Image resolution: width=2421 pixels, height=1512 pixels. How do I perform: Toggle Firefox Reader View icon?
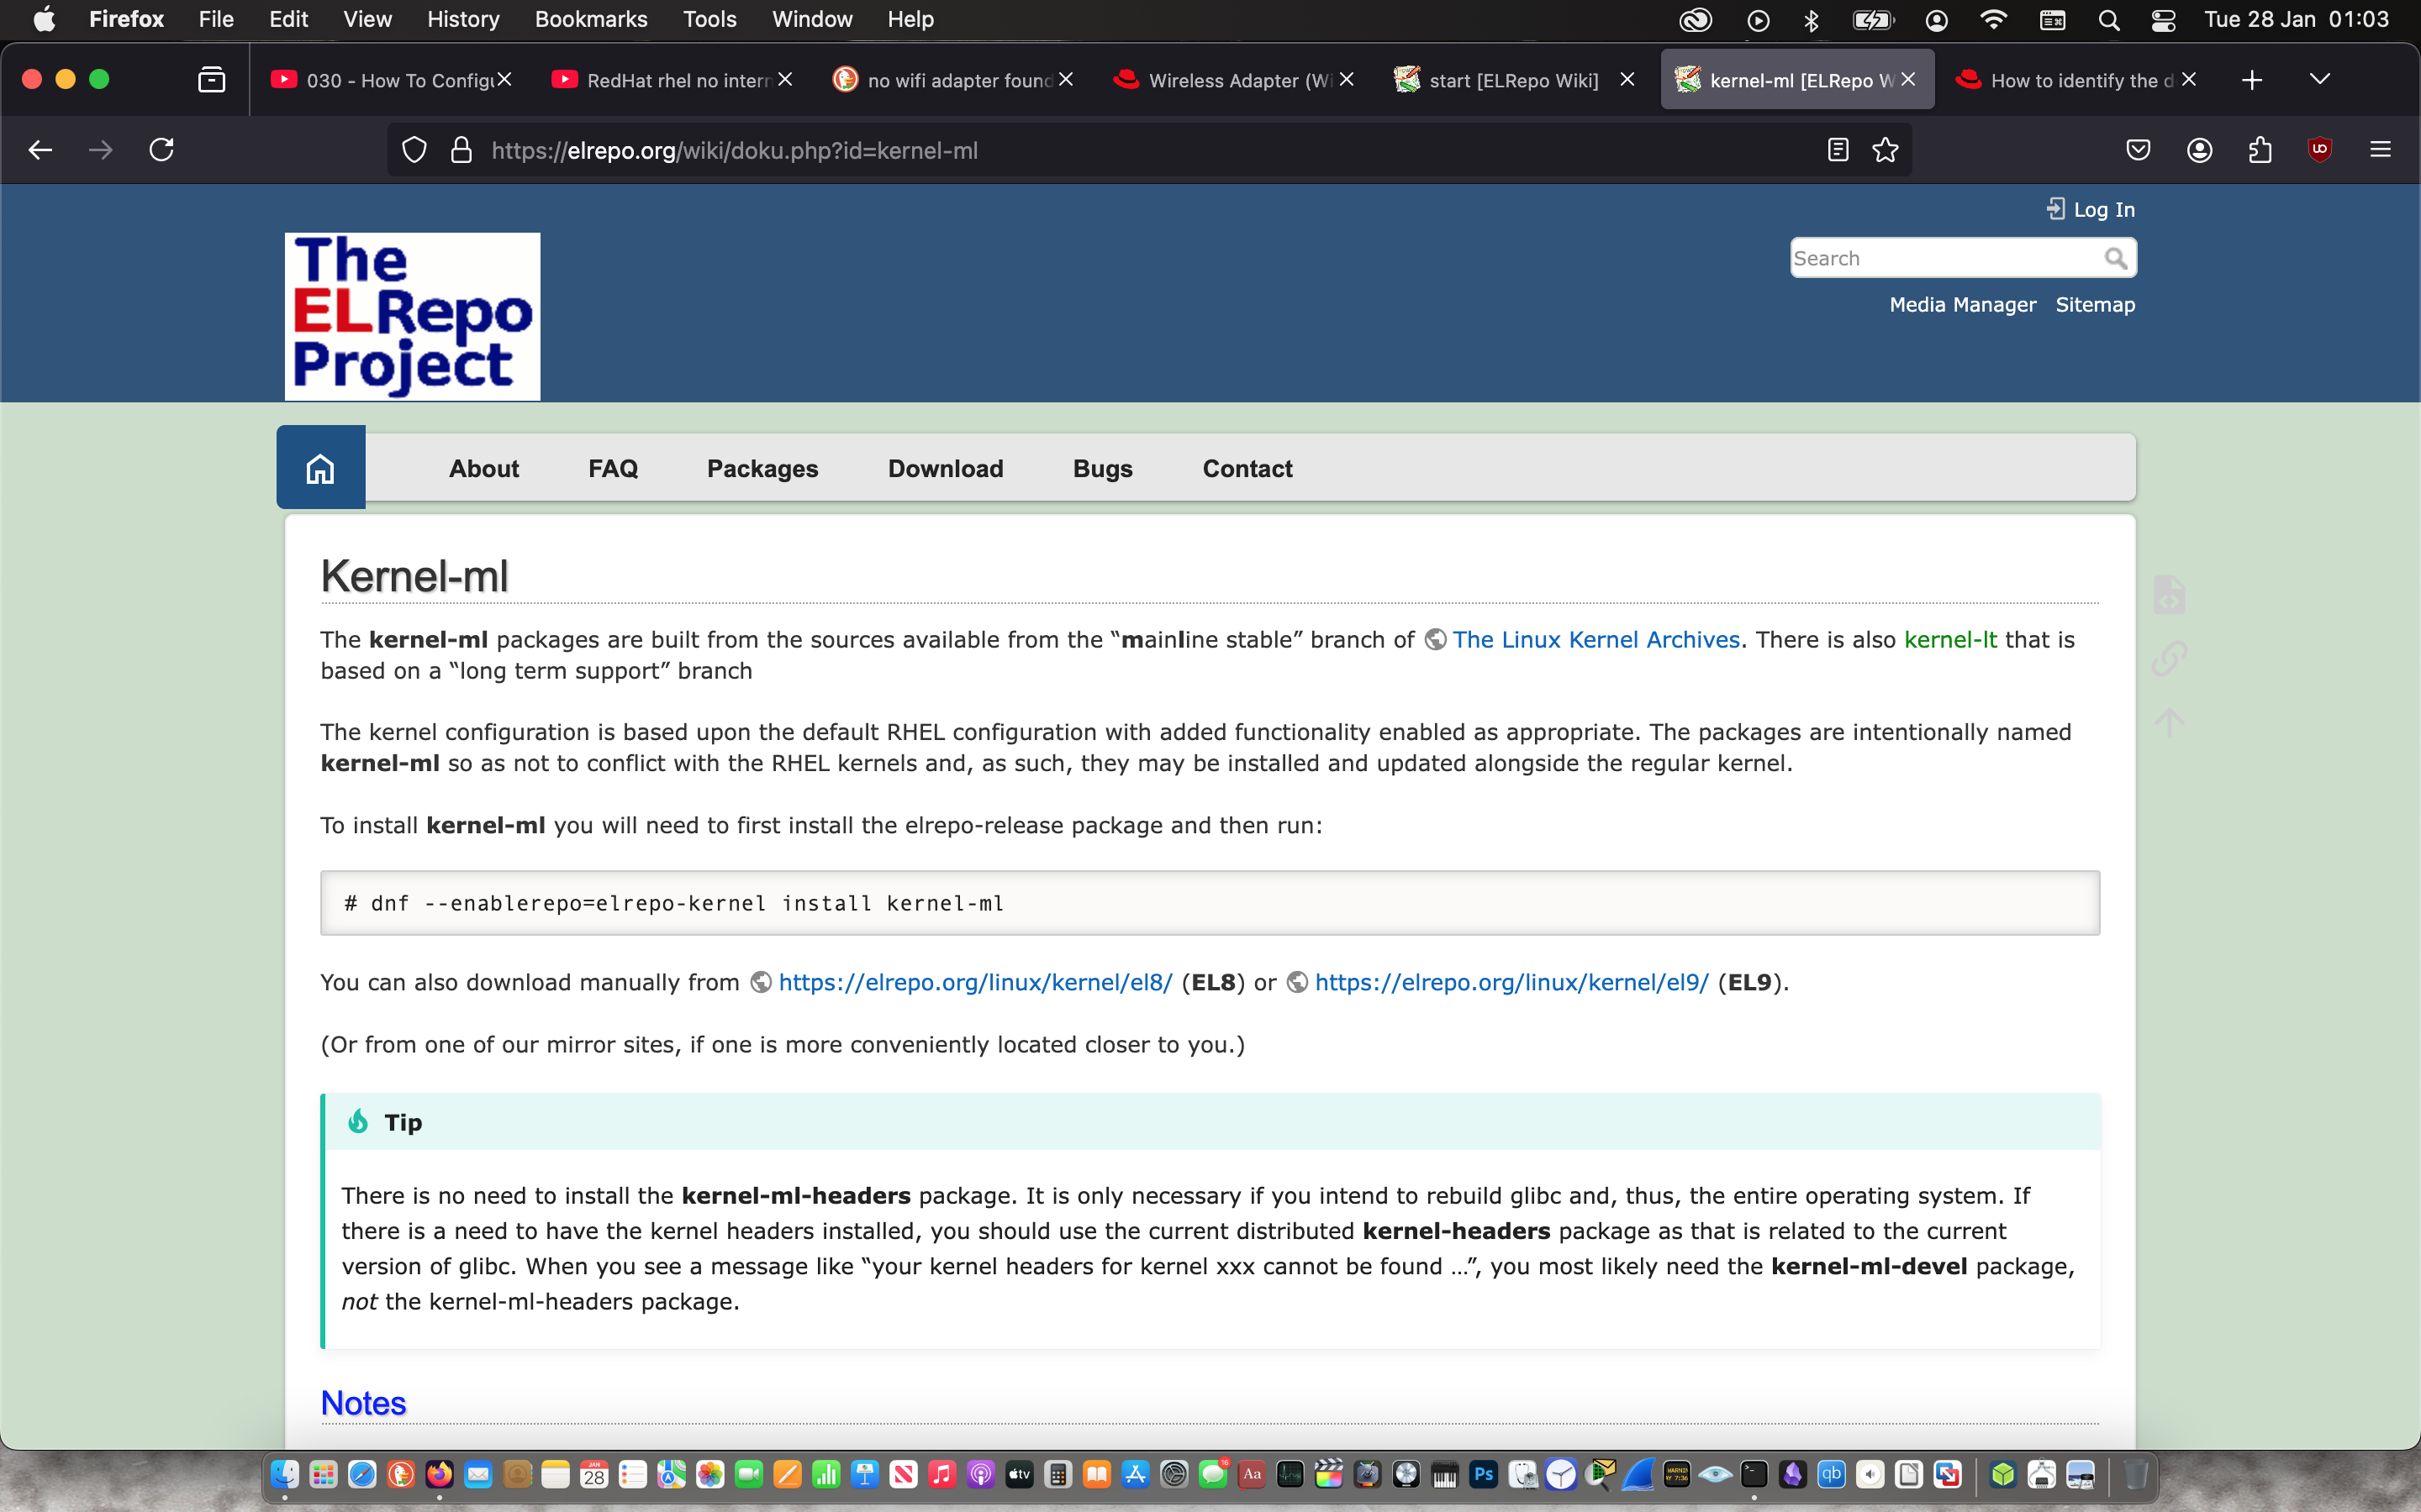tap(1837, 150)
